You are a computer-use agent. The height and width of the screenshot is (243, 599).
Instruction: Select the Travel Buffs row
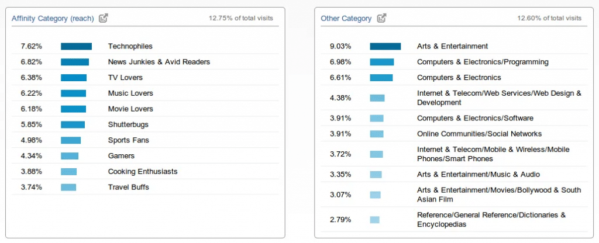tap(145, 187)
